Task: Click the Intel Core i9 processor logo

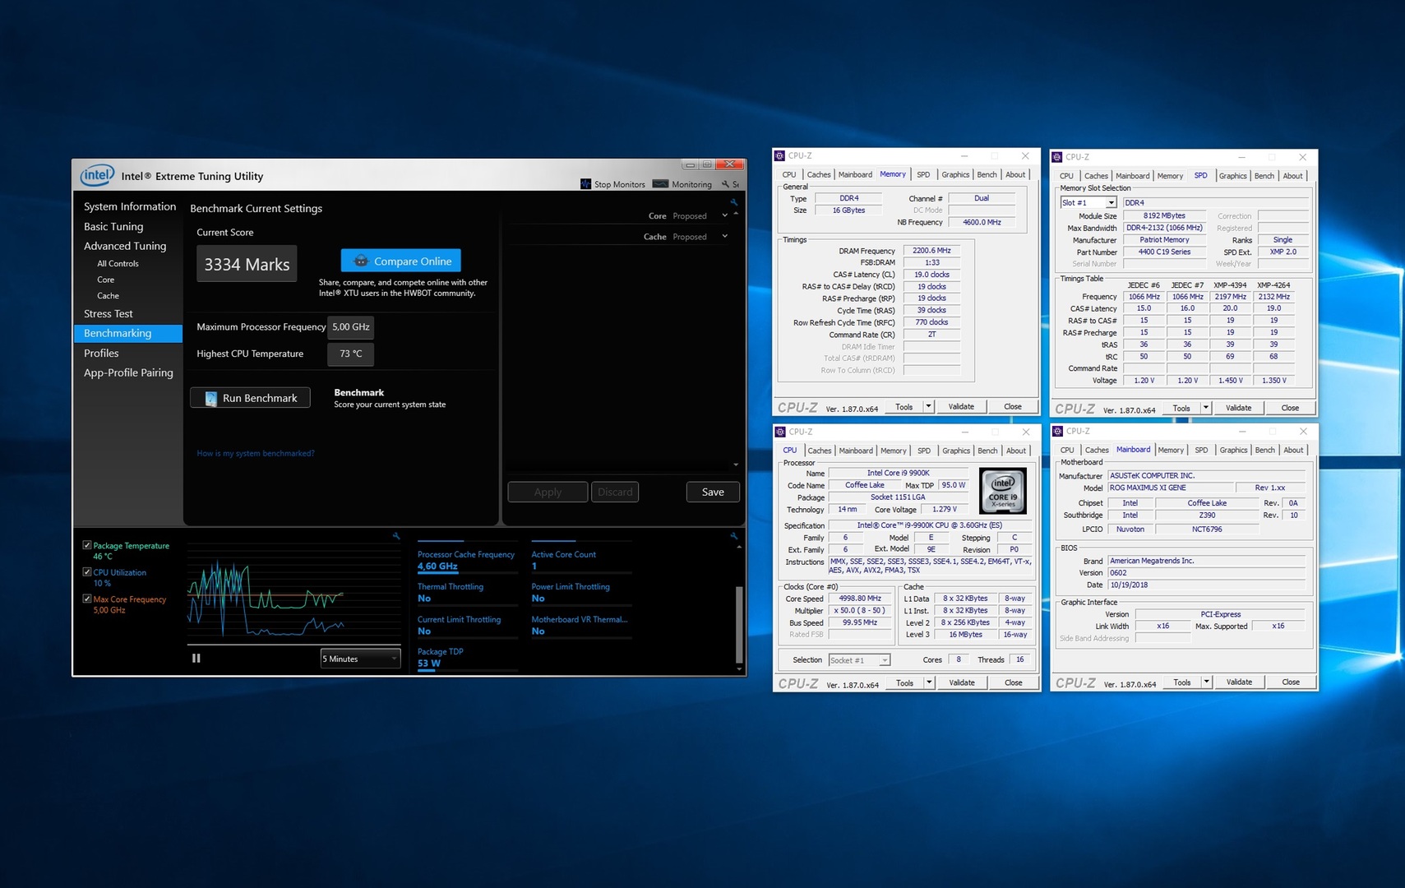Action: point(1003,491)
